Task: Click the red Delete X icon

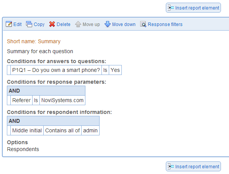Action: [52, 24]
